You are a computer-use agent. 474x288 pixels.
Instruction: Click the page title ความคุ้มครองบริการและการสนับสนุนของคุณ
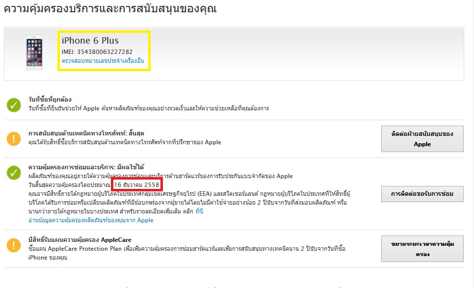[110, 9]
